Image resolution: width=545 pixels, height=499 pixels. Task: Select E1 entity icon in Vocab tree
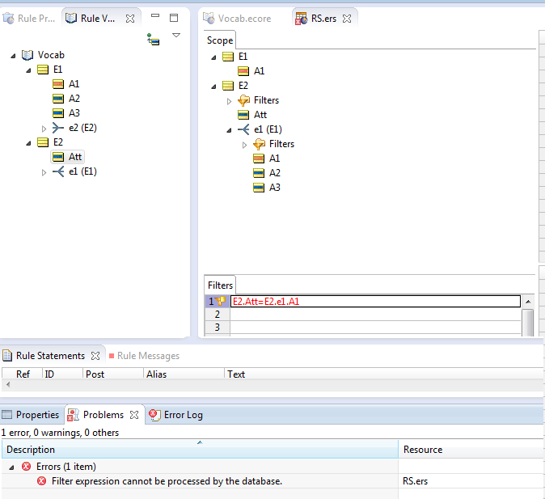(x=43, y=70)
